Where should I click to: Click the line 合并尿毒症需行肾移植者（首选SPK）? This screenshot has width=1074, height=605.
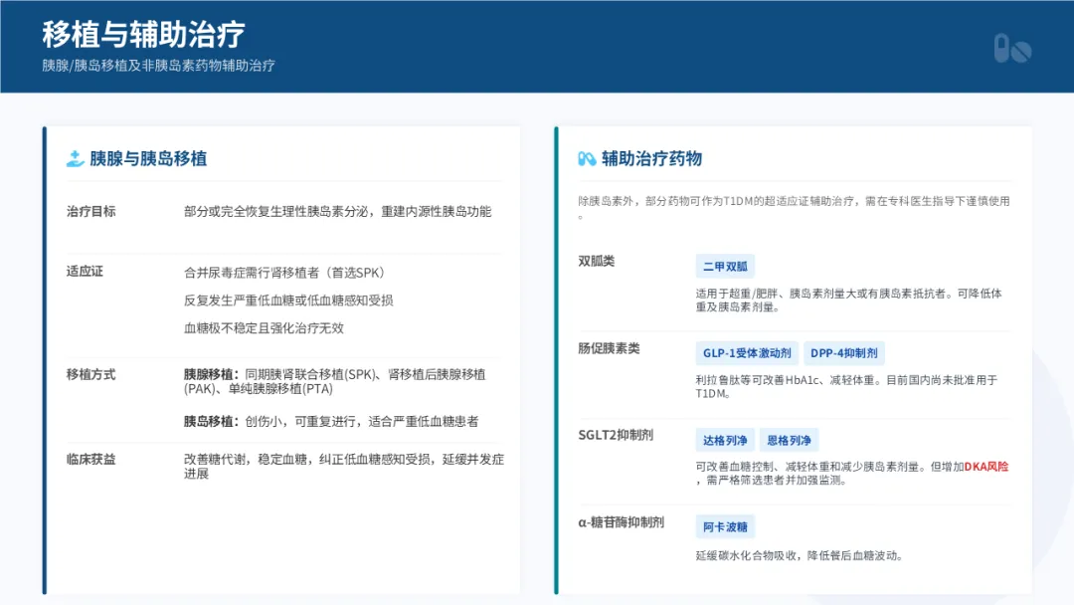tap(286, 273)
